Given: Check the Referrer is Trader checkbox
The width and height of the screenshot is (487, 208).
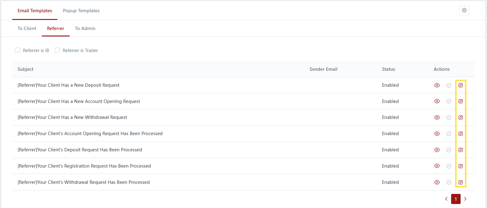Looking at the screenshot, I should [57, 50].
